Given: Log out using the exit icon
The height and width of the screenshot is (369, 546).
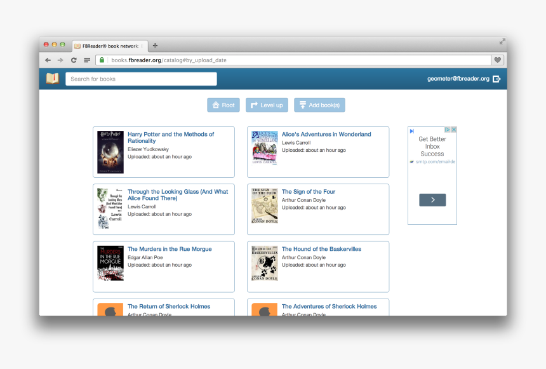Looking at the screenshot, I should pyautogui.click(x=496, y=79).
